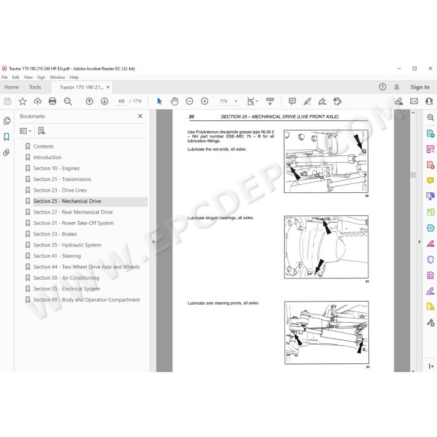Switch to the Home tab
This screenshot has width=437, height=437.
(12, 87)
